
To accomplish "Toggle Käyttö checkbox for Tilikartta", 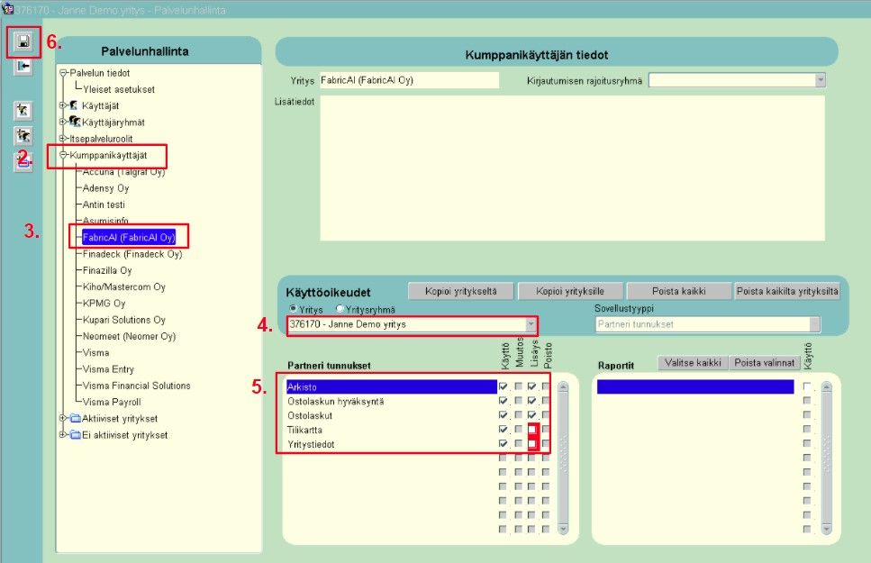I will pyautogui.click(x=503, y=429).
